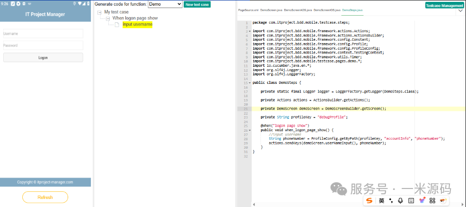The image size is (466, 207).
Task: Click line number 21 in the gutter
Action: pos(246,109)
